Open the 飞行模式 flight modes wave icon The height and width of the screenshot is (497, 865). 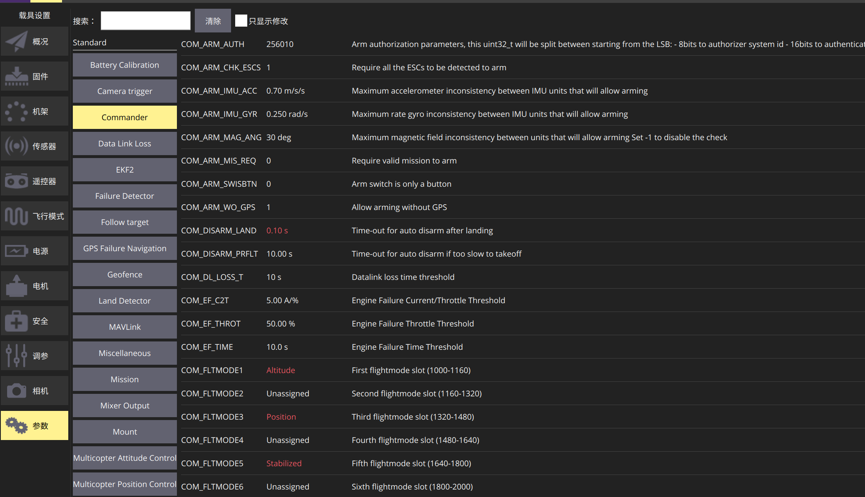(17, 216)
